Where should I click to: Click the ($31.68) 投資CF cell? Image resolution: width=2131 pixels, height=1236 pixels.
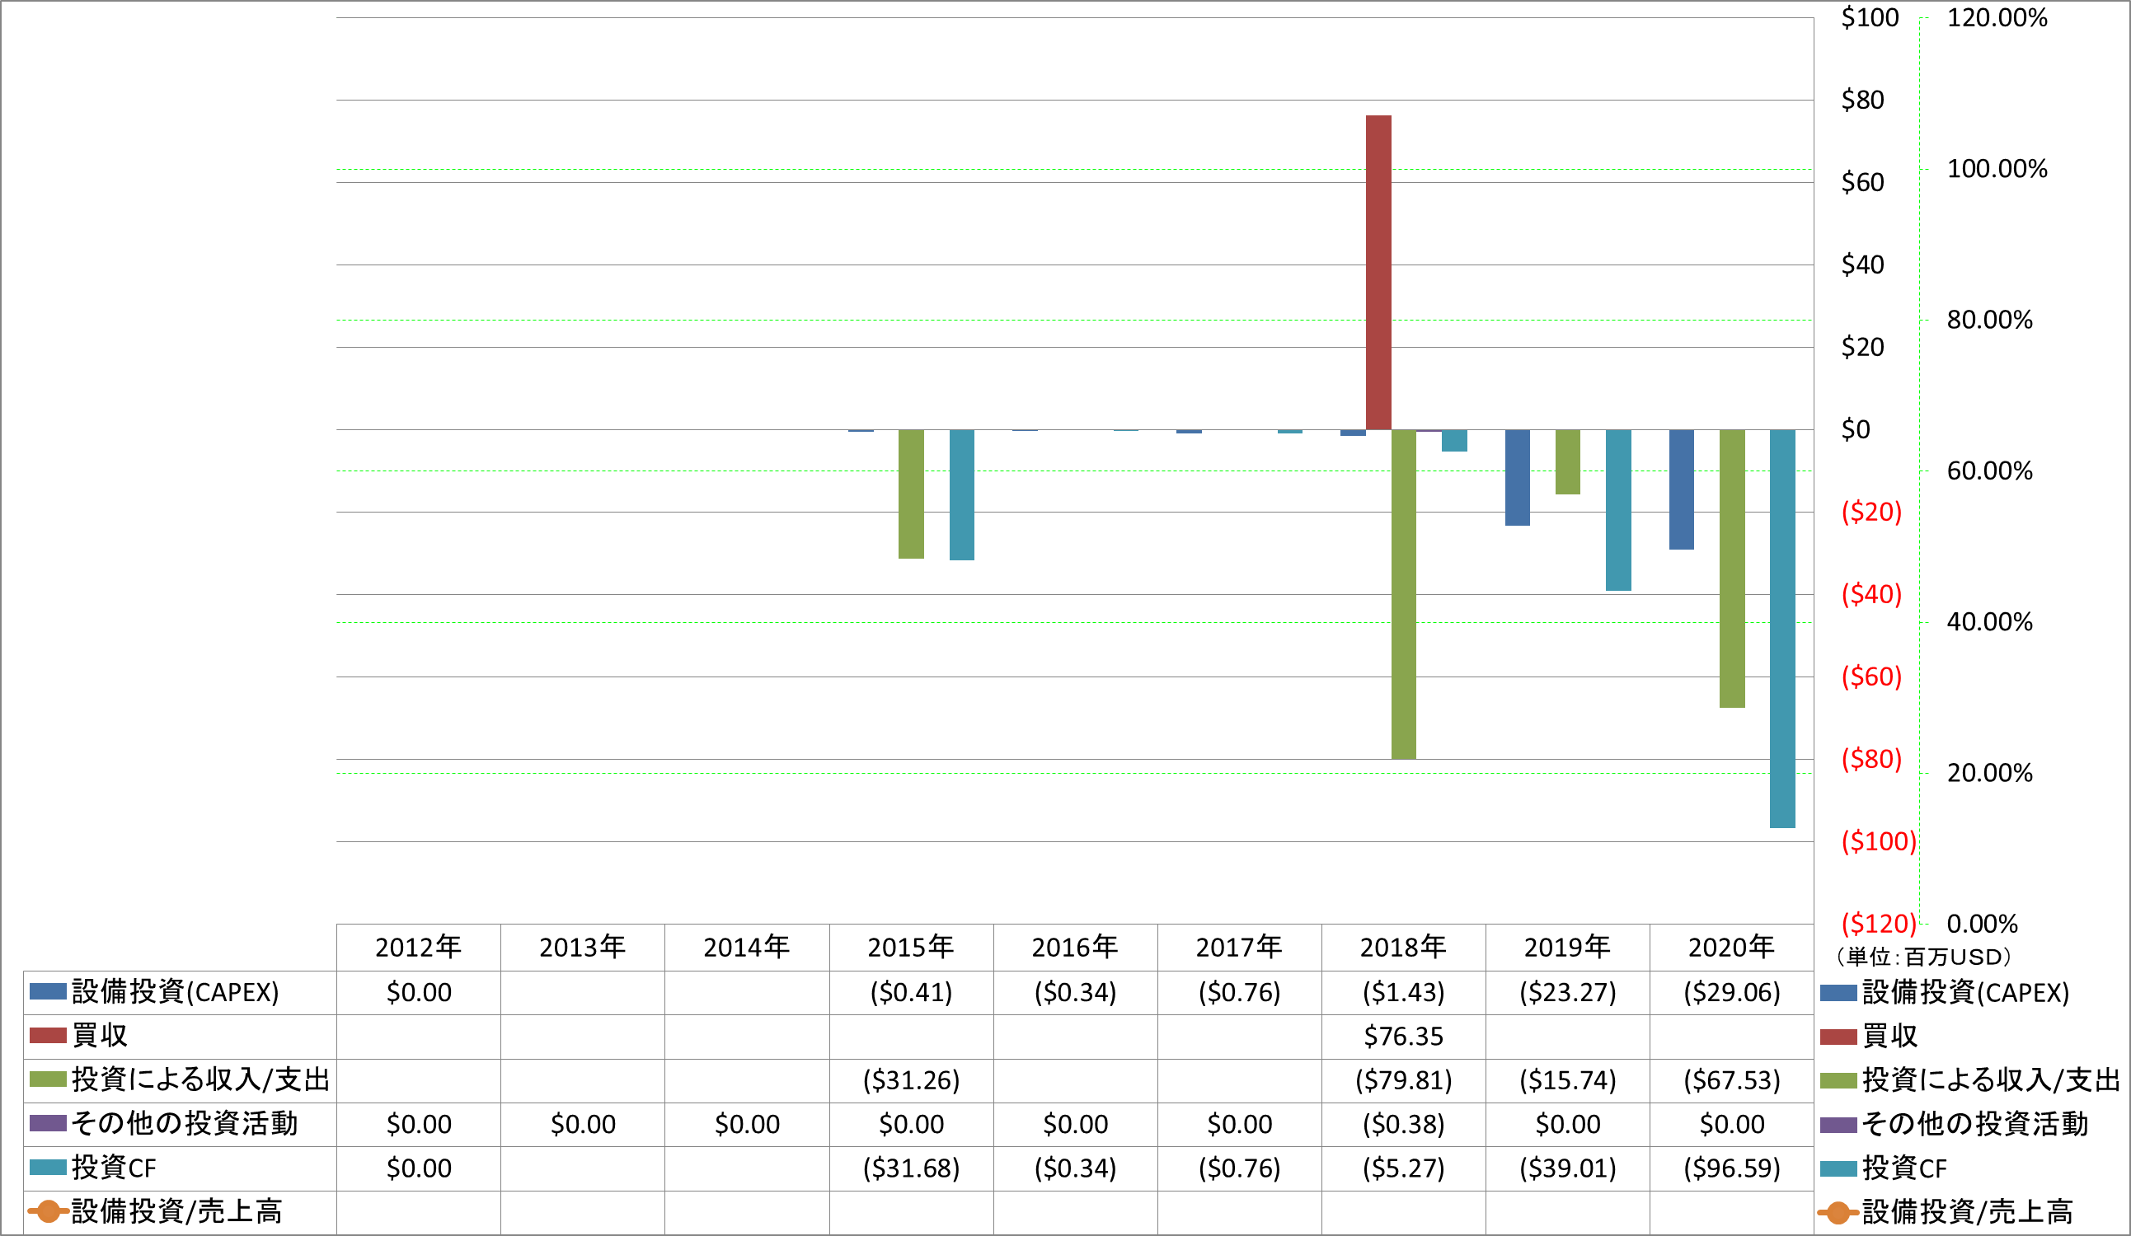tap(911, 1168)
